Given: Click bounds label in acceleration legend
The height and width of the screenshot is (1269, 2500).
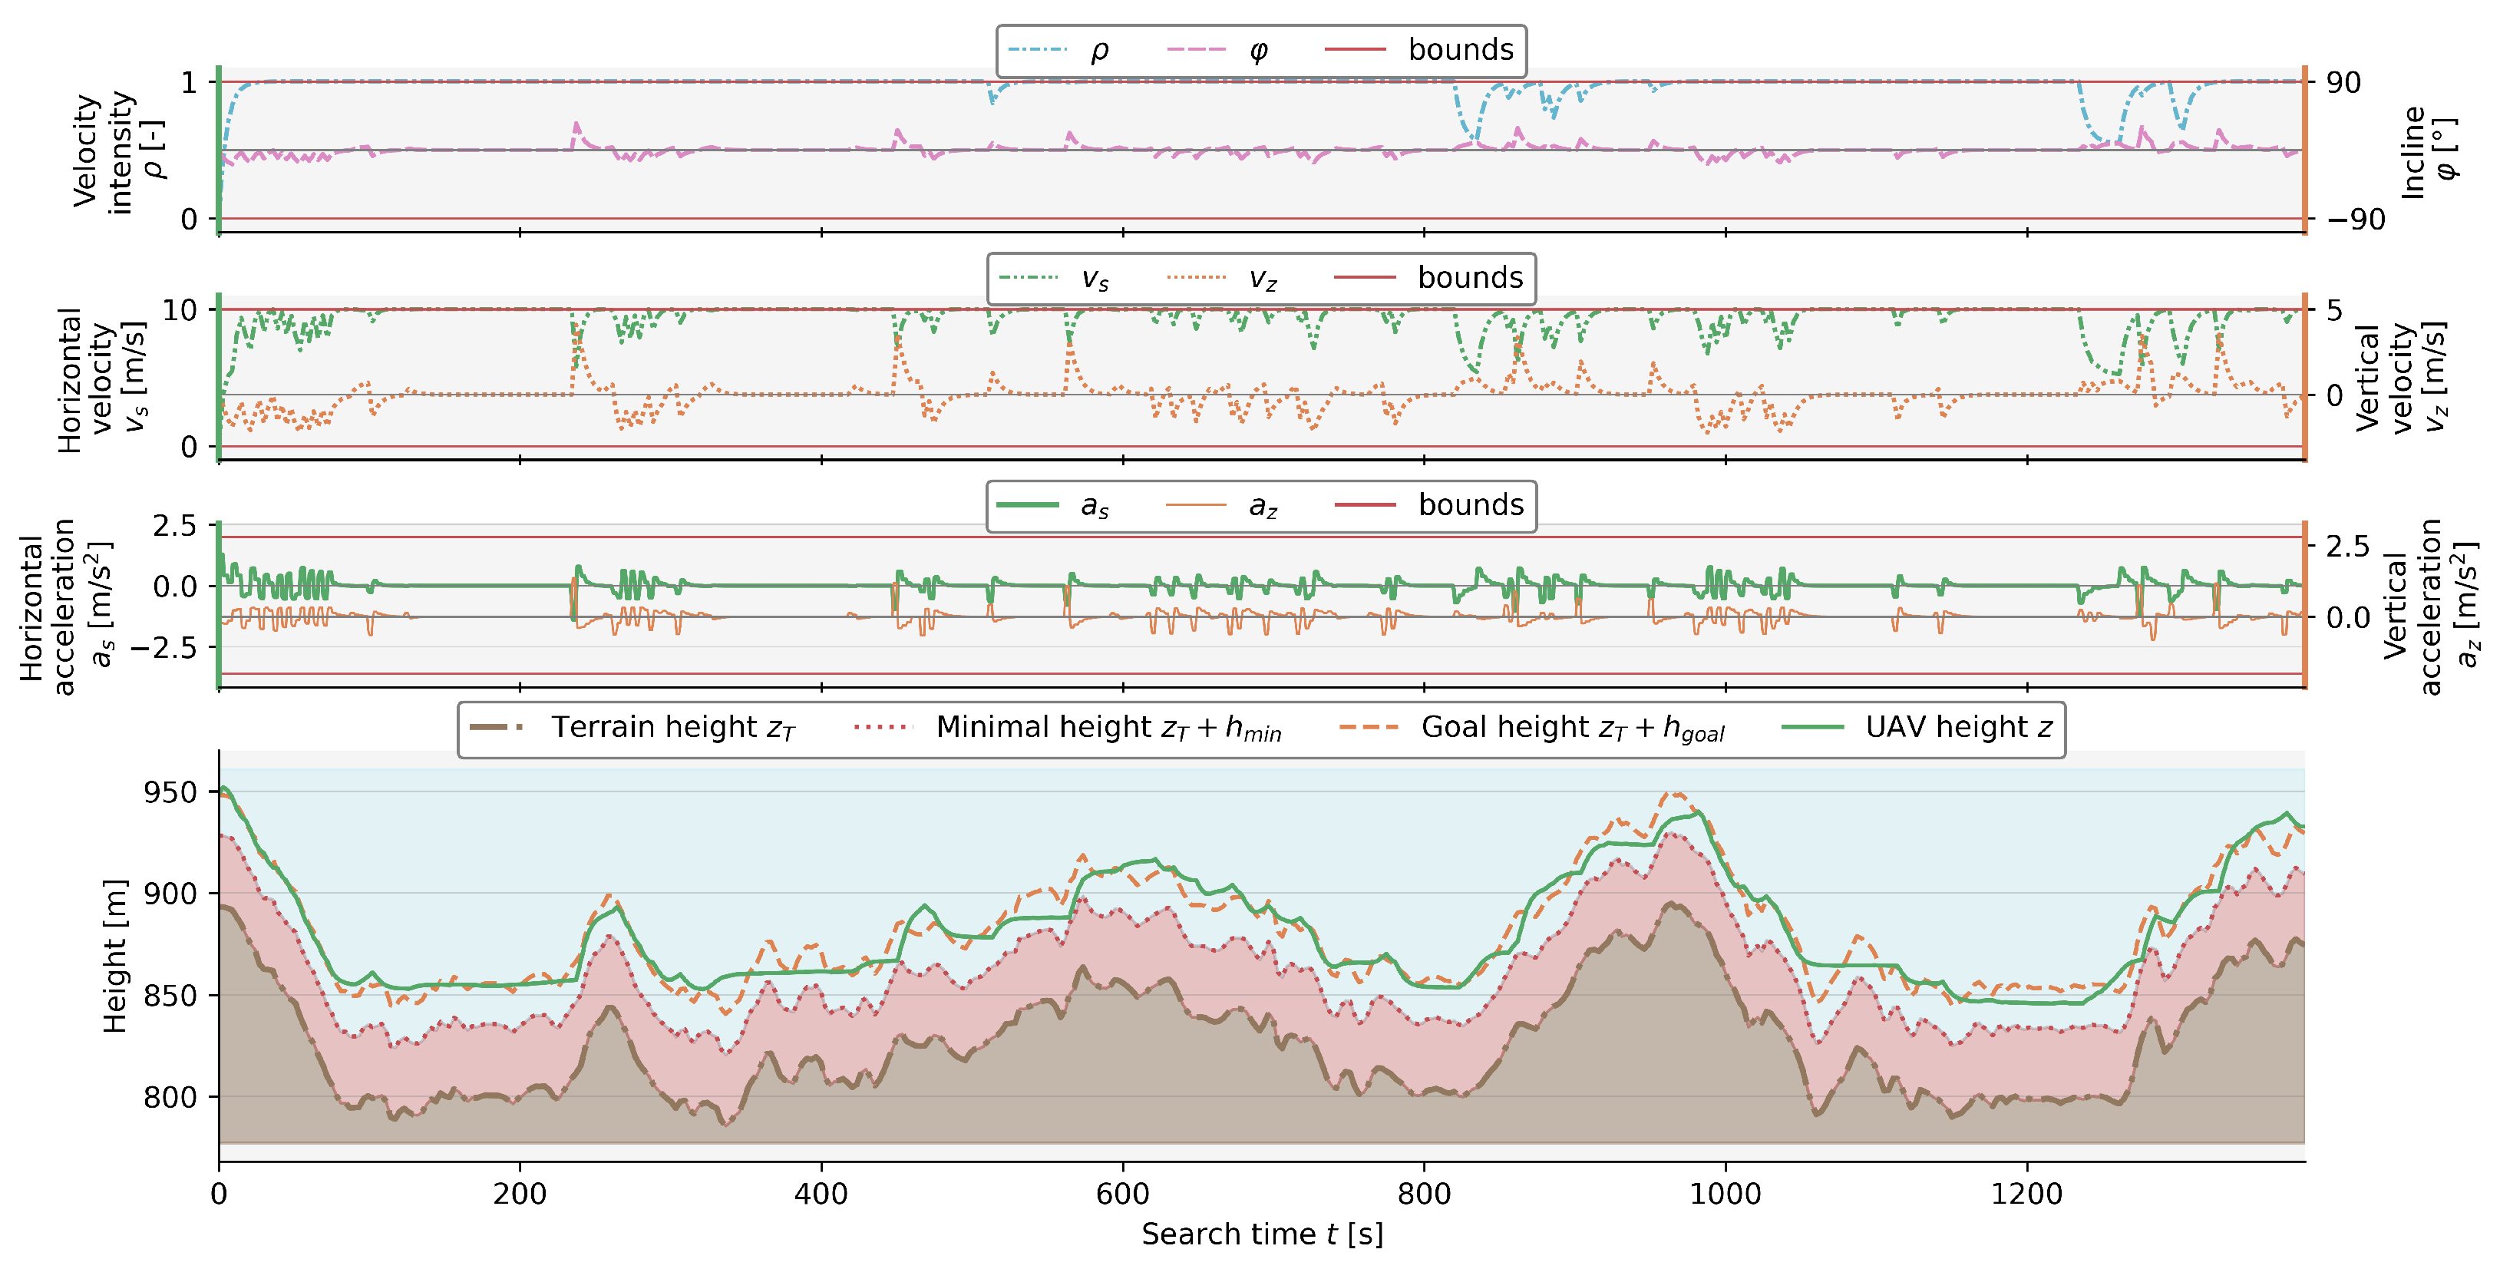Looking at the screenshot, I should (x=1471, y=505).
